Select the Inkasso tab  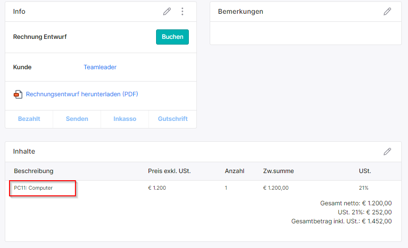[125, 119]
